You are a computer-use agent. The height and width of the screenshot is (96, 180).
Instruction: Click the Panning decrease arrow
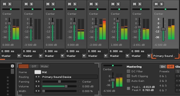point(36,82)
